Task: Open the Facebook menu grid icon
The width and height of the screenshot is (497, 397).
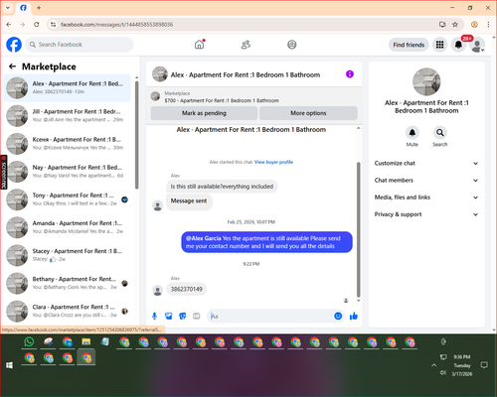Action: [x=439, y=45]
